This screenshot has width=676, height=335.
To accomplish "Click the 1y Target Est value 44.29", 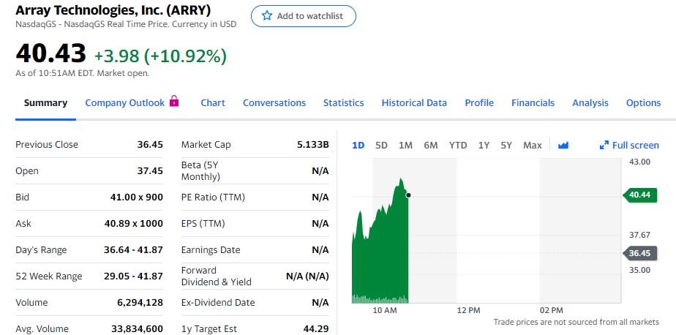I will 316,328.
